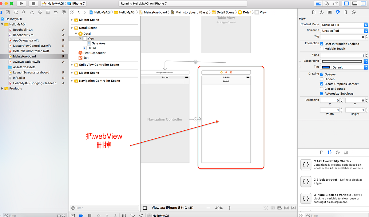
Task: Check the Hidden drawing checkbox
Action: tap(321, 79)
